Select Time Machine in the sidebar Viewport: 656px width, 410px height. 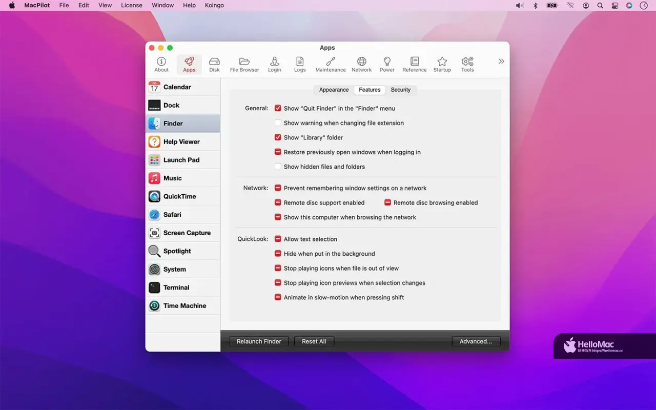[x=183, y=305]
